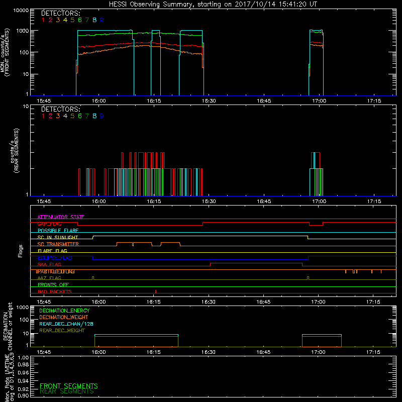Click the SC_IN_SUNLIGHT flag label

pos(58,237)
